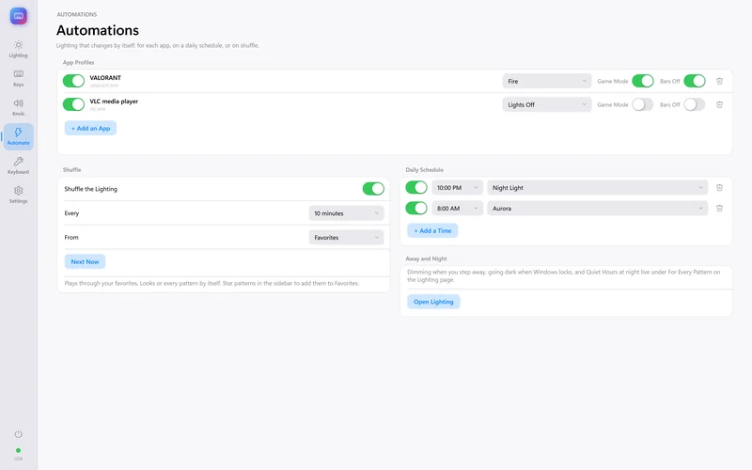Delete the 10:00 PM schedule entry
This screenshot has width=752, height=470.
719,187
